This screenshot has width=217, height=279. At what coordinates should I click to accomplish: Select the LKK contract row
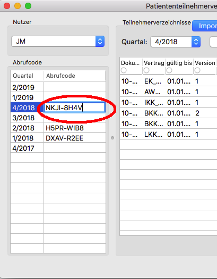tap(168, 134)
